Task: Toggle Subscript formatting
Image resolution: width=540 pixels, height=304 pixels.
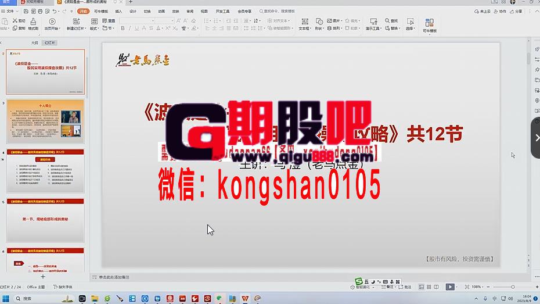Action: click(x=175, y=28)
